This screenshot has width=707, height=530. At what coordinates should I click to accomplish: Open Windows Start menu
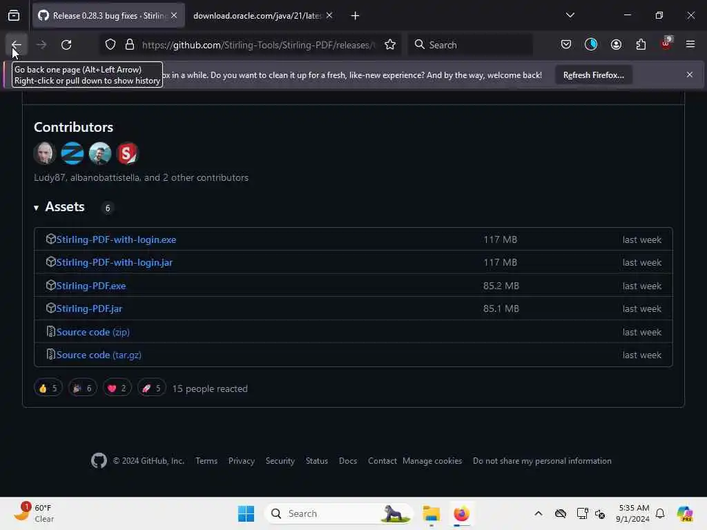(246, 513)
